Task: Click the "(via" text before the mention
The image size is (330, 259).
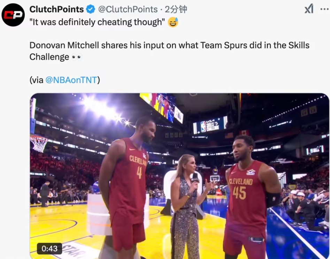Action: pos(36,80)
